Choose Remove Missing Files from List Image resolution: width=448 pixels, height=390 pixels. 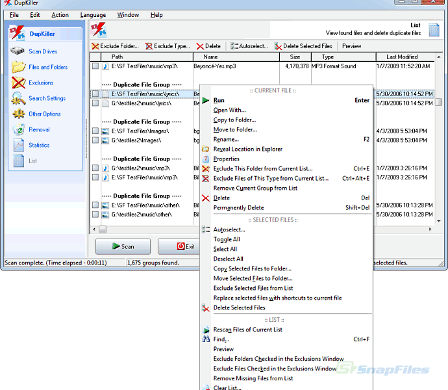pos(286,378)
